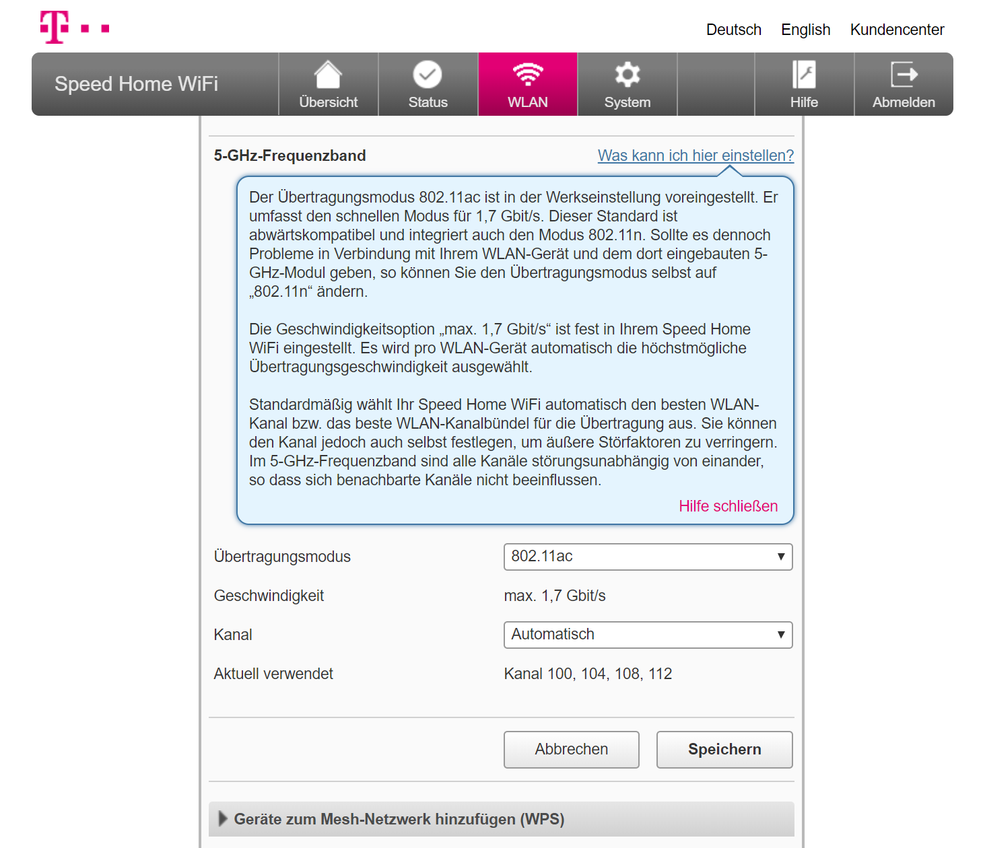Switch language to Deutsch

click(x=734, y=30)
